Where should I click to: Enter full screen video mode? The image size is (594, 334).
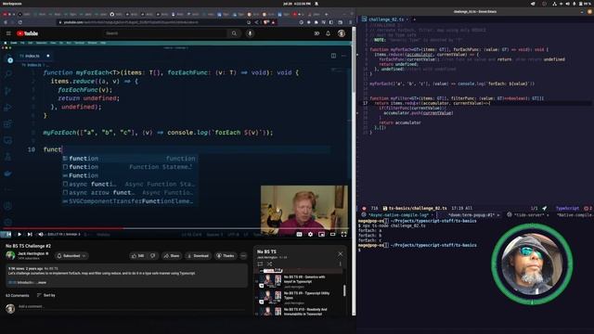tap(343, 235)
